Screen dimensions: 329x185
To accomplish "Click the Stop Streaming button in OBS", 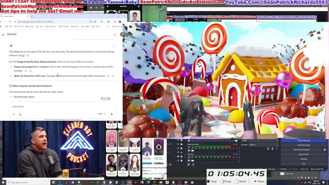I will [304, 141].
